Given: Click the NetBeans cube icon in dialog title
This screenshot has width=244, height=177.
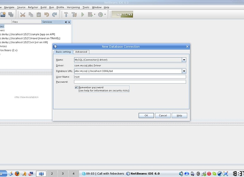Looking at the screenshot, I should 55,46.
